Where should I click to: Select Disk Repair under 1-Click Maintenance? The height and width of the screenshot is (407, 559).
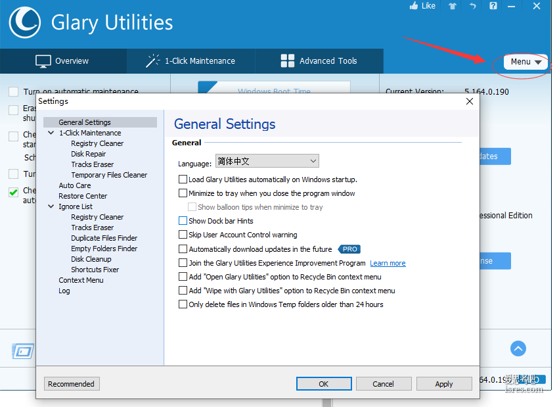(x=89, y=154)
